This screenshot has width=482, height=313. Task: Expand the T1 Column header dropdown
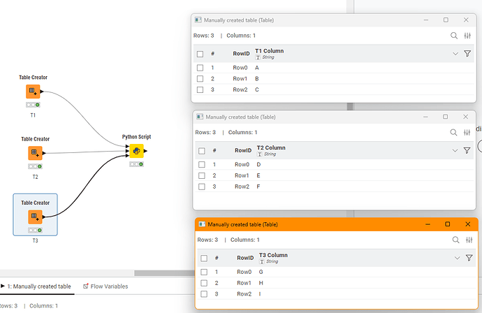click(455, 54)
